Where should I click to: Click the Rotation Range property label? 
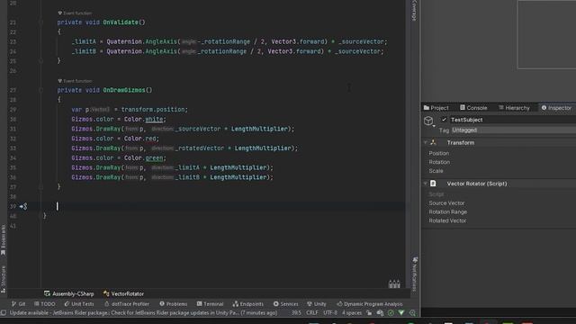click(448, 212)
